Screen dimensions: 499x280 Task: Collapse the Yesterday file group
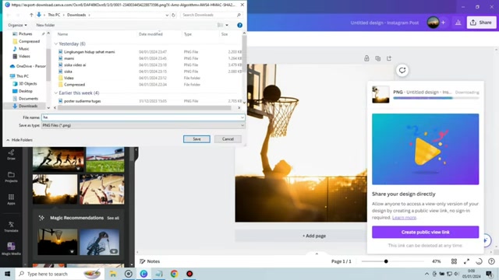coord(56,44)
